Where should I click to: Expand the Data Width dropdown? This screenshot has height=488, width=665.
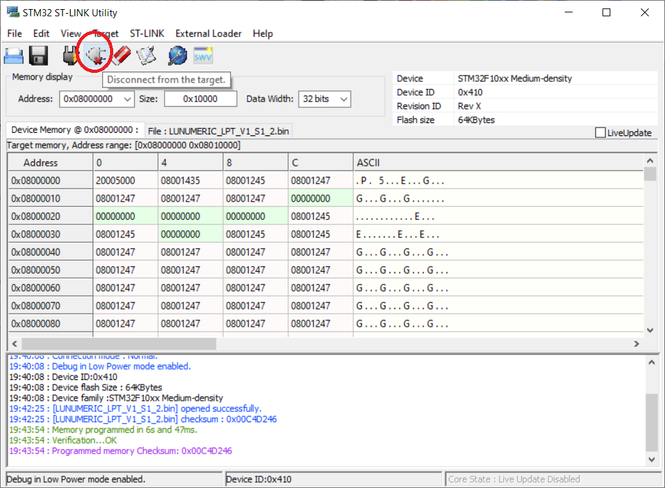[343, 99]
